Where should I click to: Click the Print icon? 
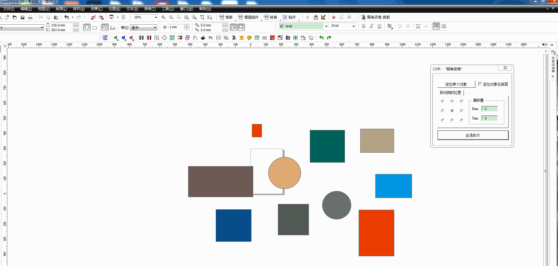tap(30, 17)
